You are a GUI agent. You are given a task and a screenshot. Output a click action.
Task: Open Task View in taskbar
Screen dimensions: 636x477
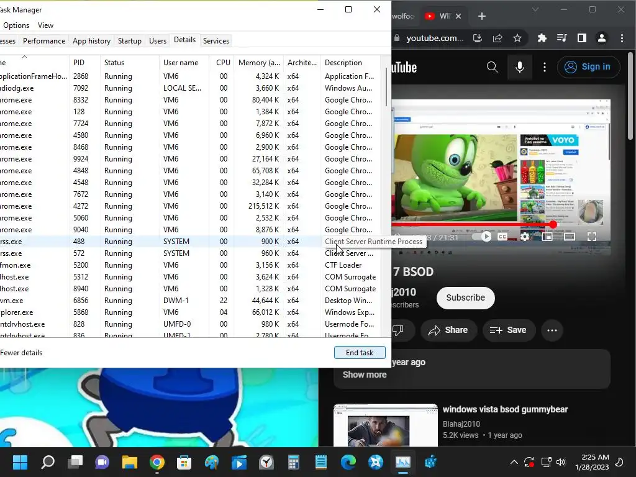75,462
